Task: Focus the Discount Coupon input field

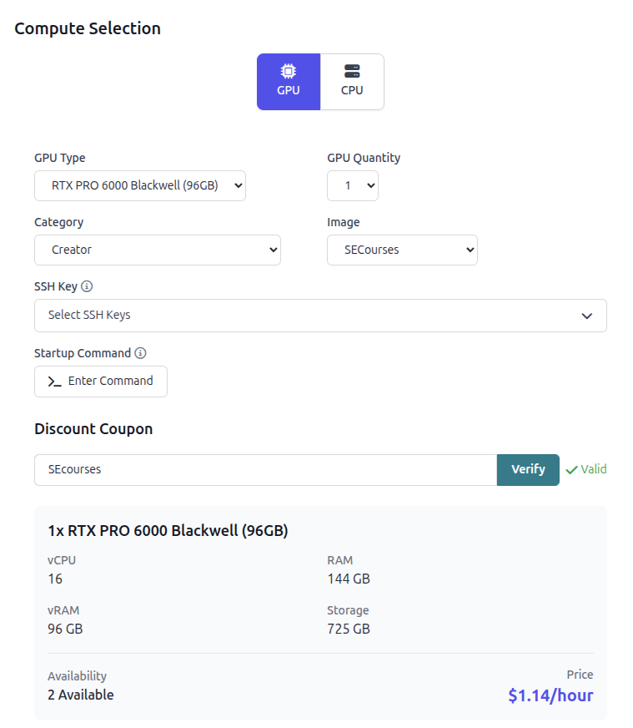Action: point(265,470)
